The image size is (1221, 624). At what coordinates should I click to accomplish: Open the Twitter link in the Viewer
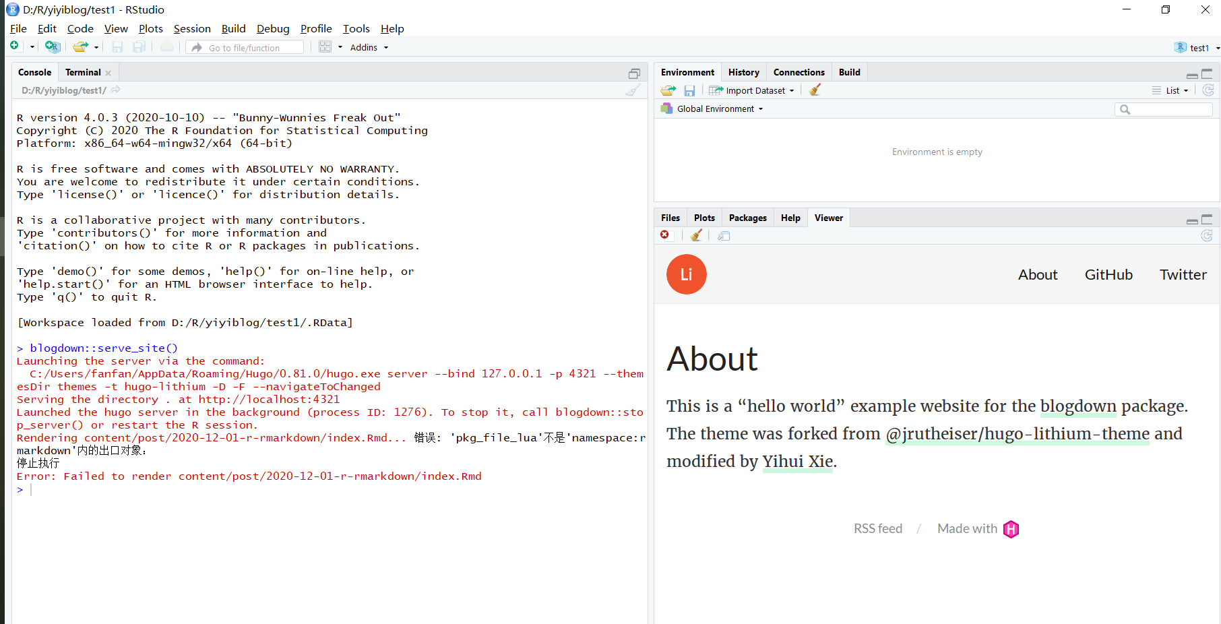[x=1183, y=274]
